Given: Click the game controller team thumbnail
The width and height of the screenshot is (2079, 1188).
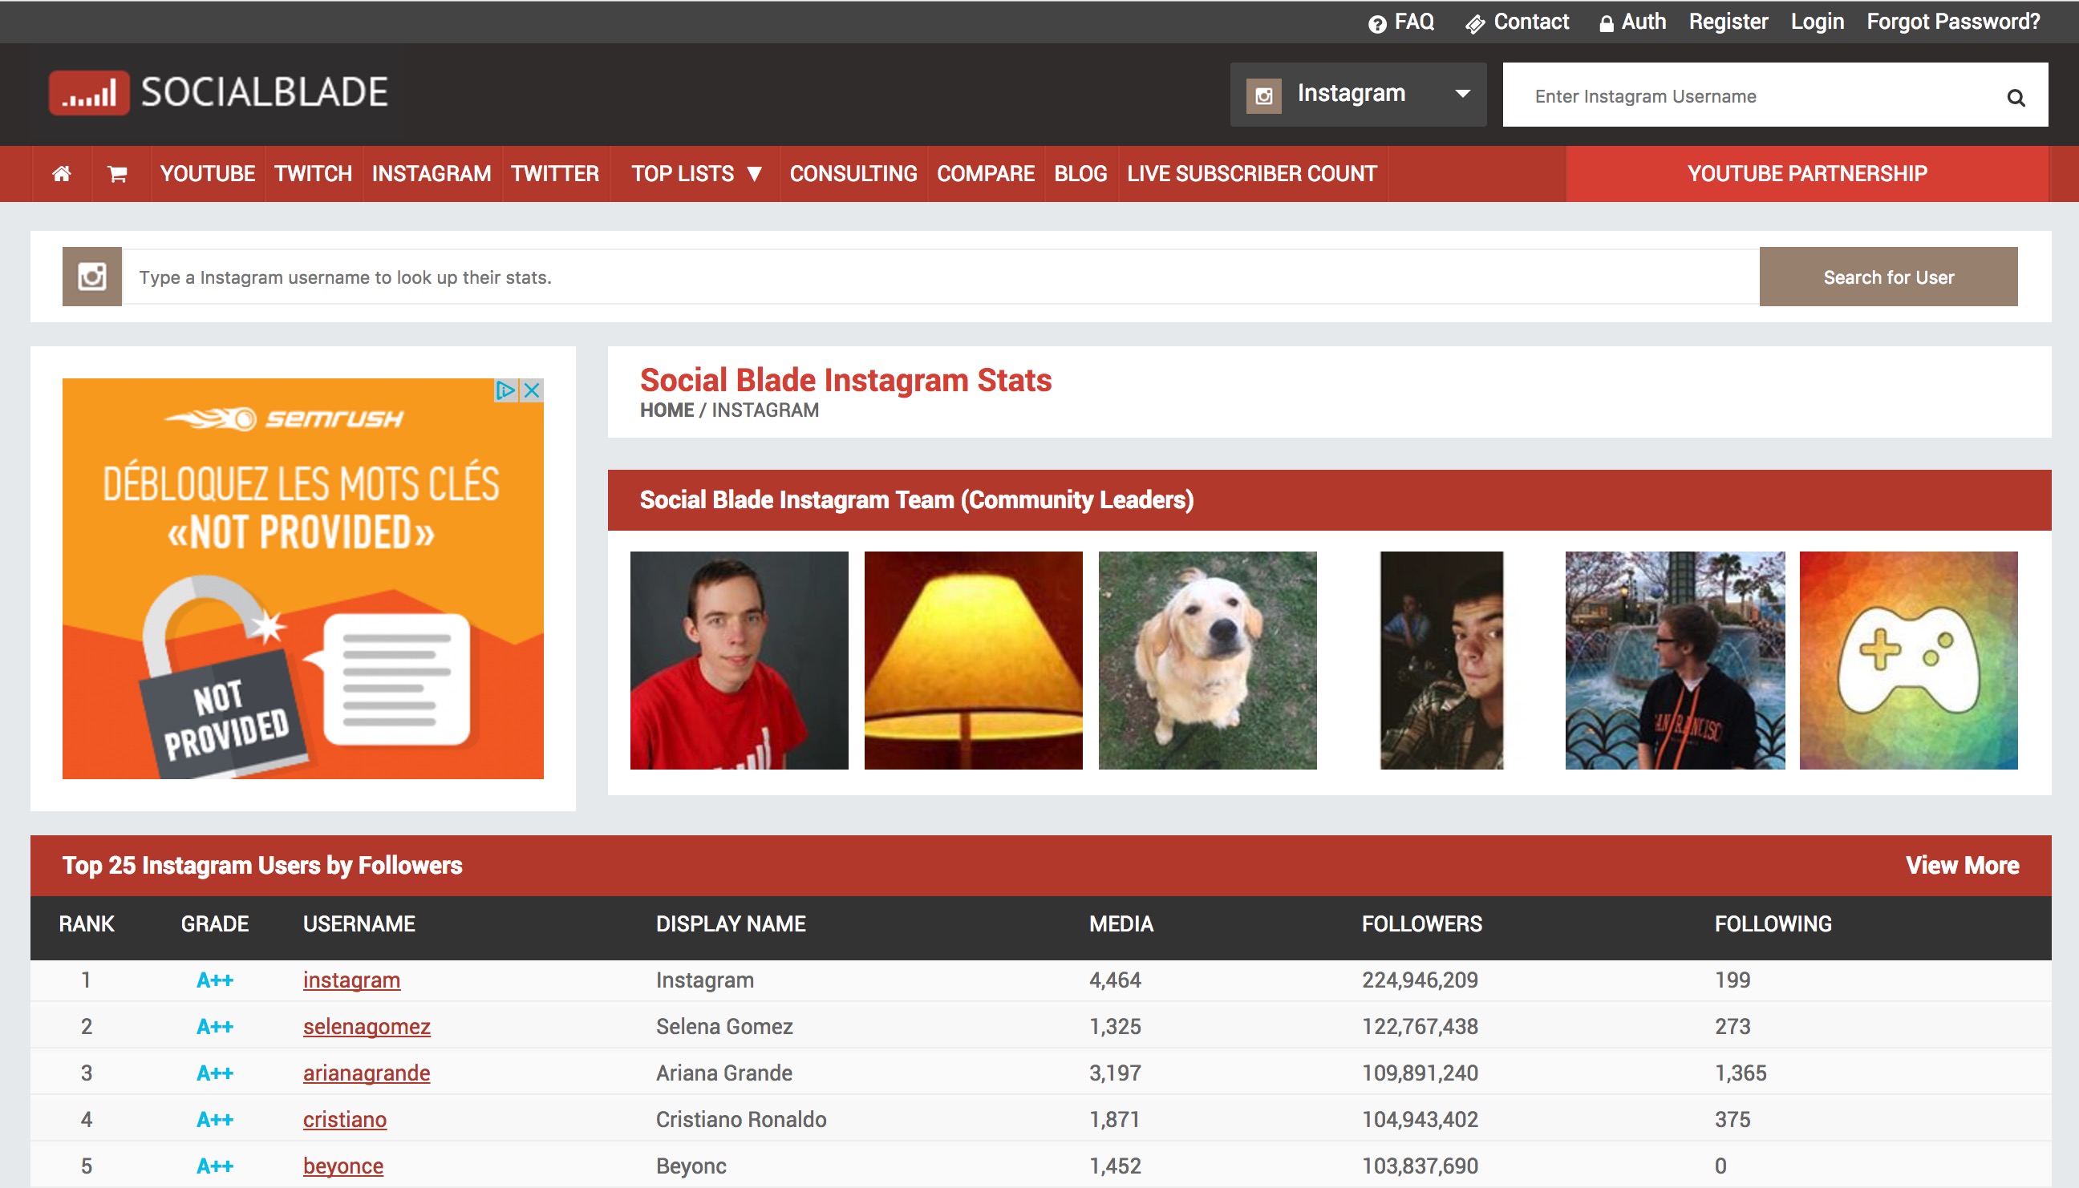Looking at the screenshot, I should [1907, 660].
